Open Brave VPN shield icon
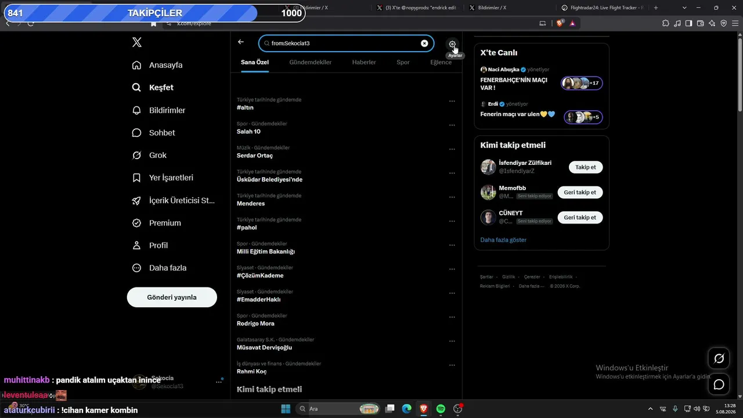This screenshot has width=743, height=418. pyautogui.click(x=724, y=23)
